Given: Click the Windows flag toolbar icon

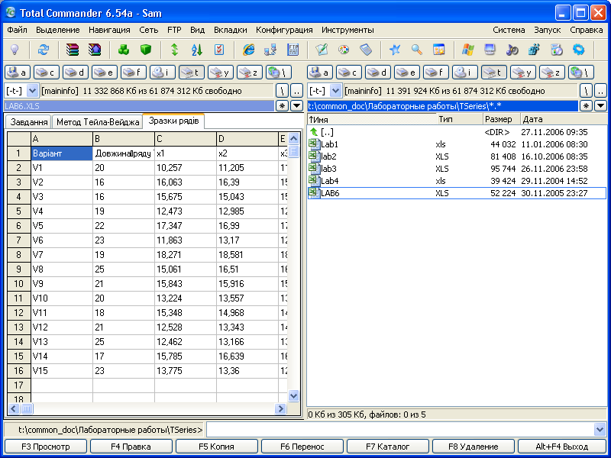Looking at the screenshot, I should [468, 50].
